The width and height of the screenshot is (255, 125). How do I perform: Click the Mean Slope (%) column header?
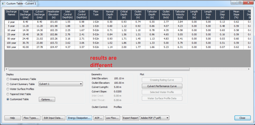tap(237, 15)
